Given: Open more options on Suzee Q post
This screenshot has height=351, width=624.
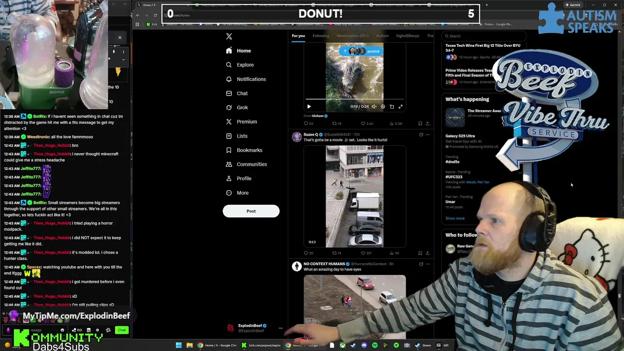Looking at the screenshot, I should point(428,135).
